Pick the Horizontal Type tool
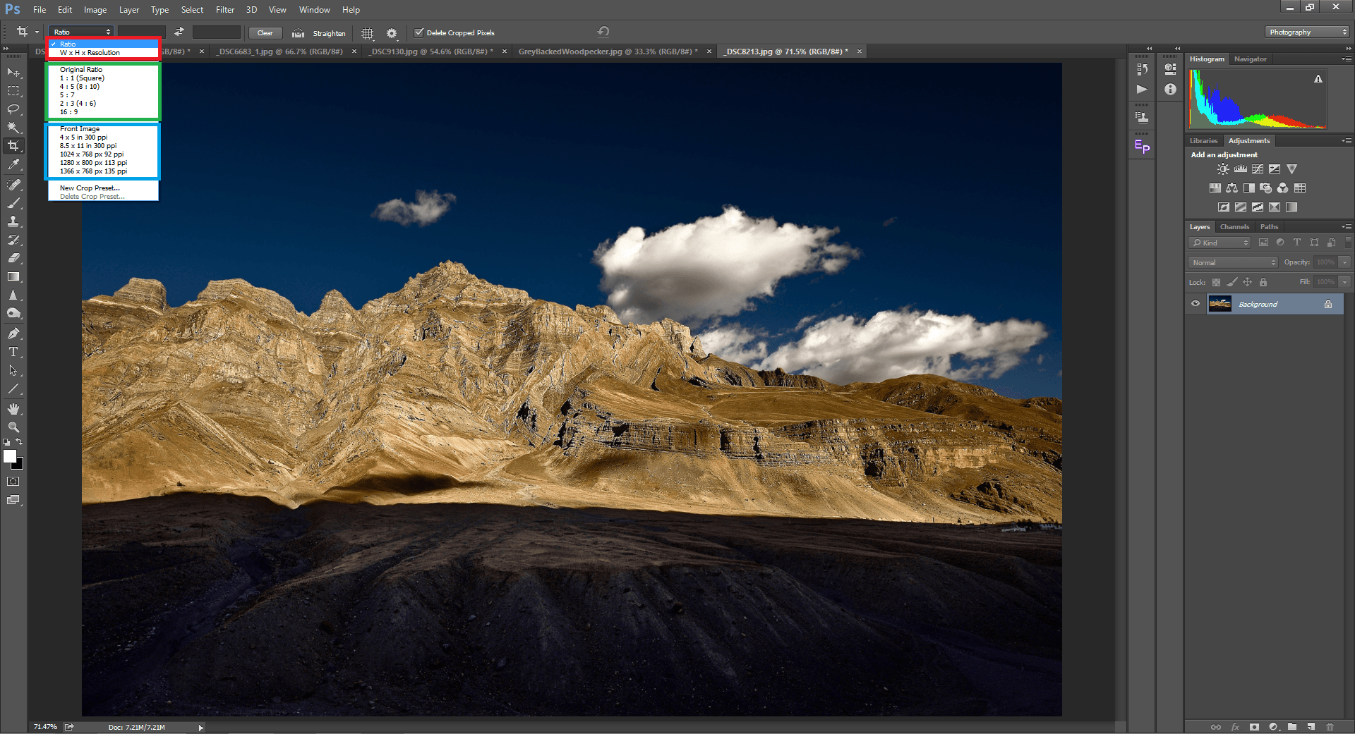This screenshot has width=1355, height=734. pyautogui.click(x=13, y=352)
